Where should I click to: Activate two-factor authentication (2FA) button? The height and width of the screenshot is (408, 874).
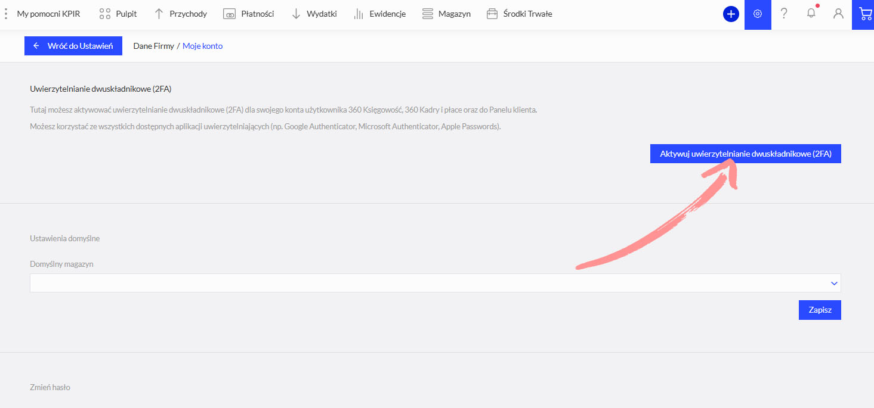click(x=745, y=154)
